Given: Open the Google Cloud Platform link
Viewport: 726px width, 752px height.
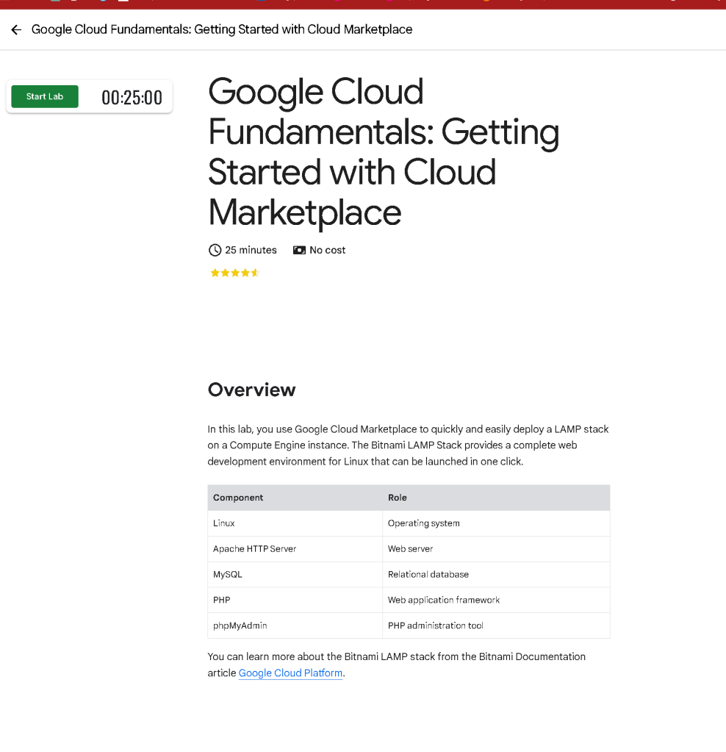Looking at the screenshot, I should (x=290, y=673).
